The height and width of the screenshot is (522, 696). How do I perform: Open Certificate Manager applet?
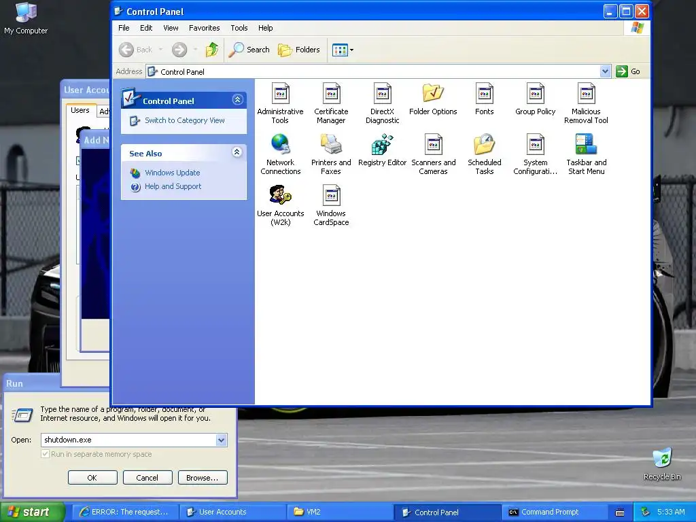tap(331, 103)
